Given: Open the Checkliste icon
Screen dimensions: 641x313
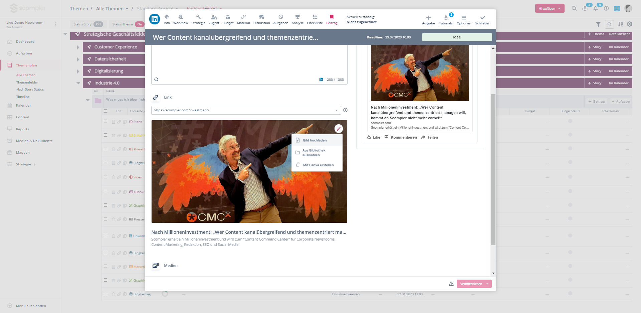Looking at the screenshot, I should click(x=314, y=17).
